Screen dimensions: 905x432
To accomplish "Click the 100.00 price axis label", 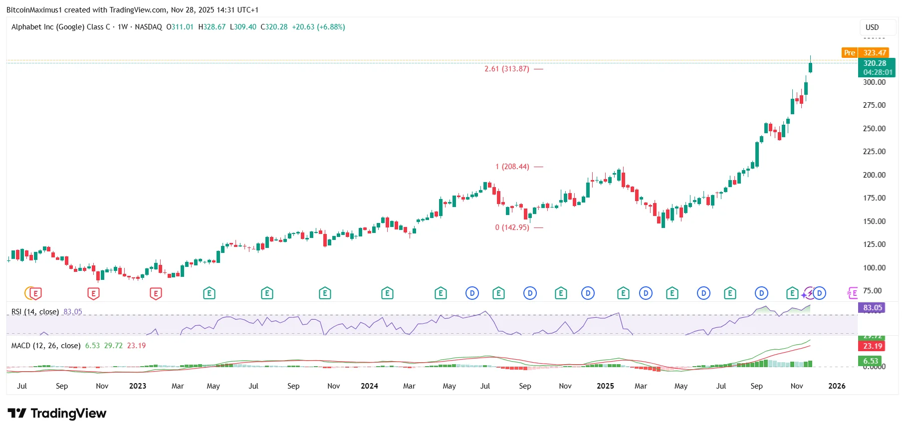I will (875, 268).
